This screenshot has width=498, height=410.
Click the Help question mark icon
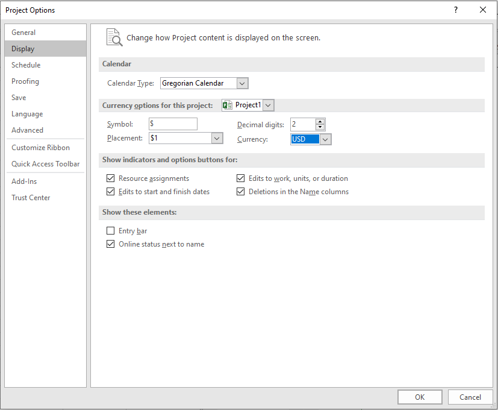[455, 10]
